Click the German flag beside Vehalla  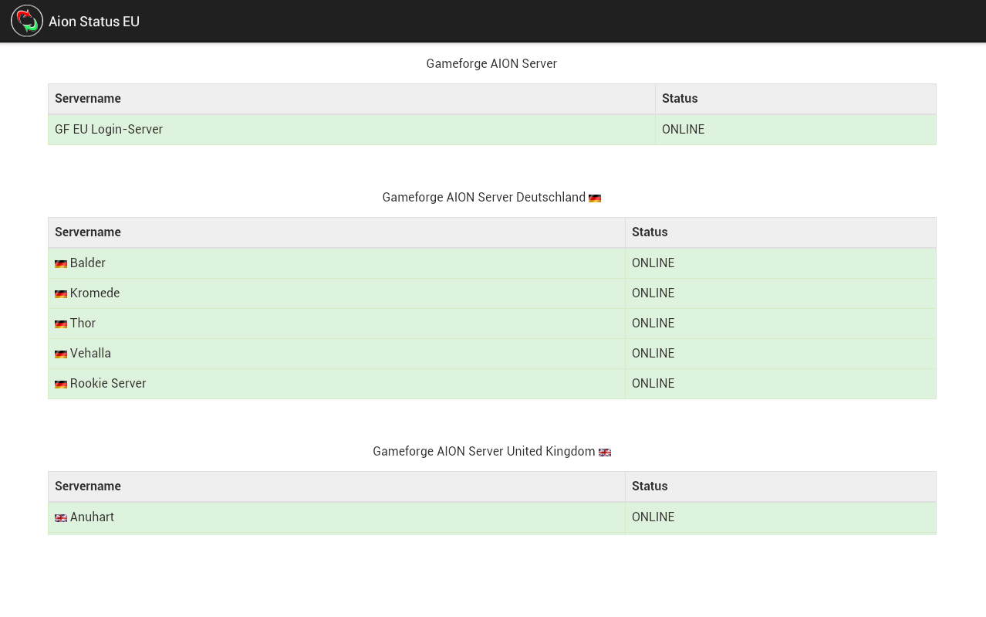point(61,354)
